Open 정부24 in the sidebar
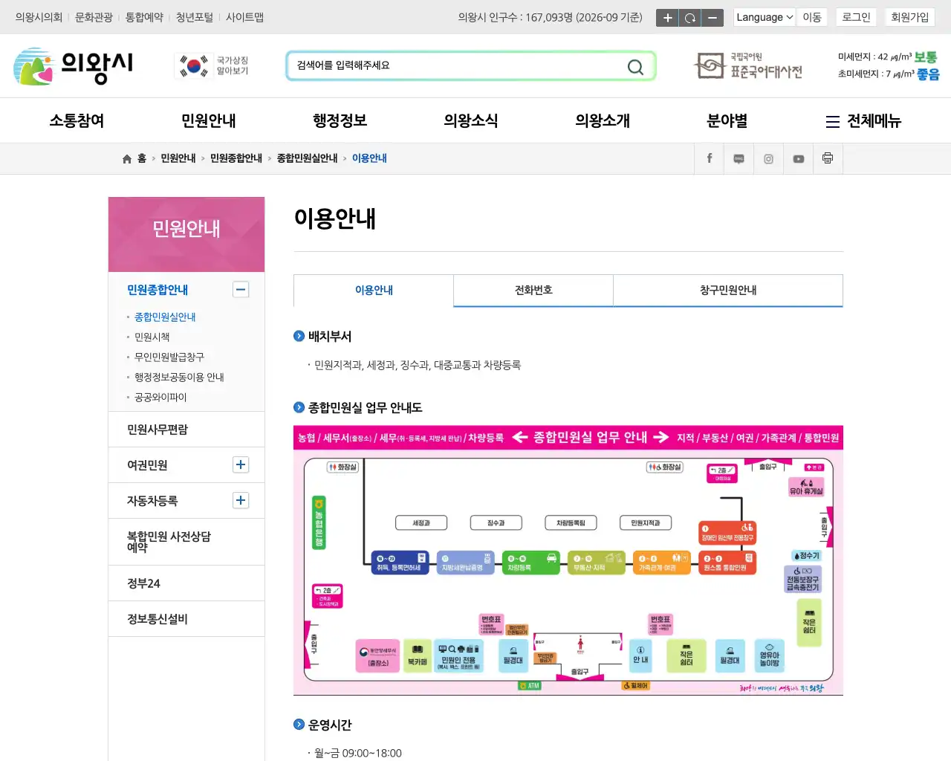This screenshot has height=761, width=951. (x=186, y=583)
